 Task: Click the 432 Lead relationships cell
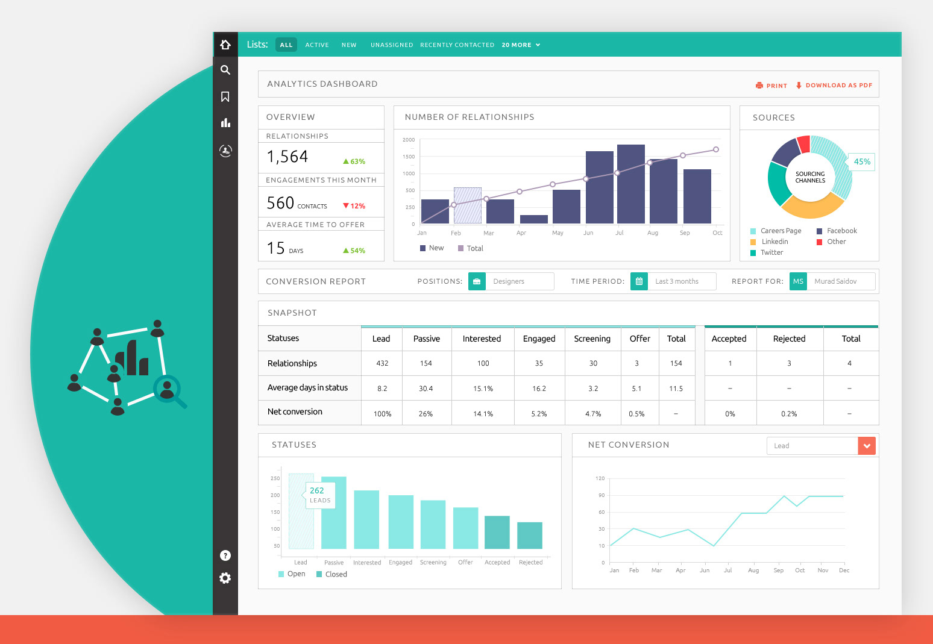382,363
